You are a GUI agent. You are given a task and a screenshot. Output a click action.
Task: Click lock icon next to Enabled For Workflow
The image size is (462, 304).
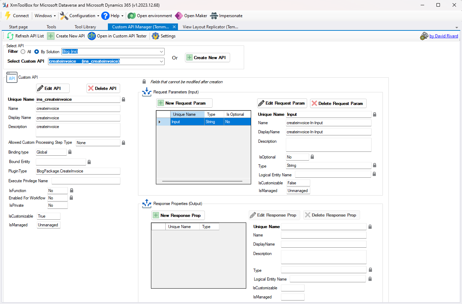pyautogui.click(x=71, y=198)
